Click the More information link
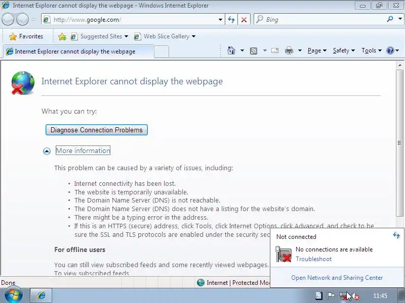The width and height of the screenshot is (405, 303). pos(83,150)
